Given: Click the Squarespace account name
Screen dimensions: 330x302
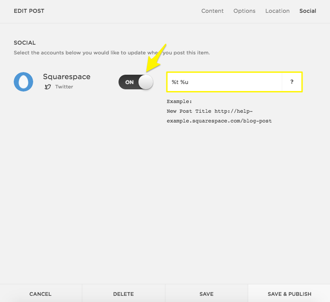Looking at the screenshot, I should [66, 76].
